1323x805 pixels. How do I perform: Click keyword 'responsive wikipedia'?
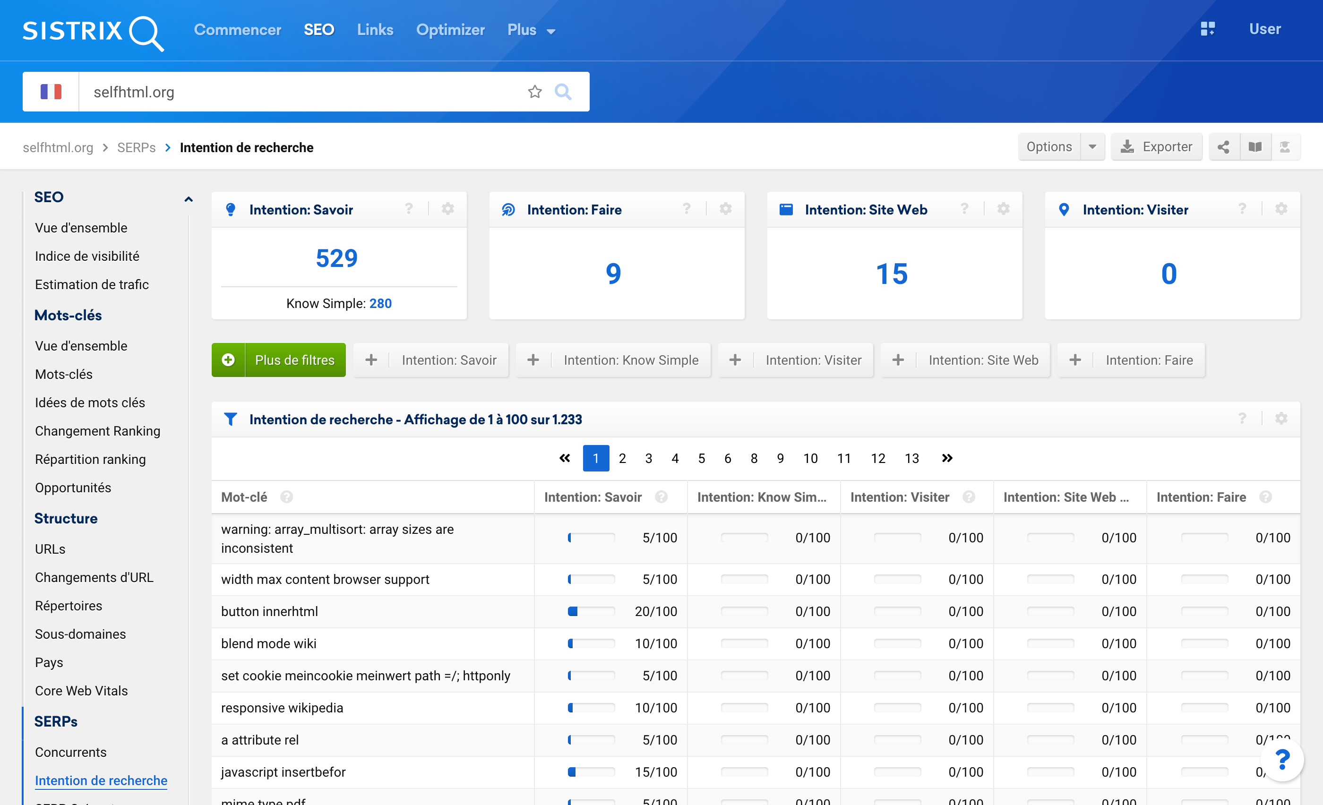point(282,707)
